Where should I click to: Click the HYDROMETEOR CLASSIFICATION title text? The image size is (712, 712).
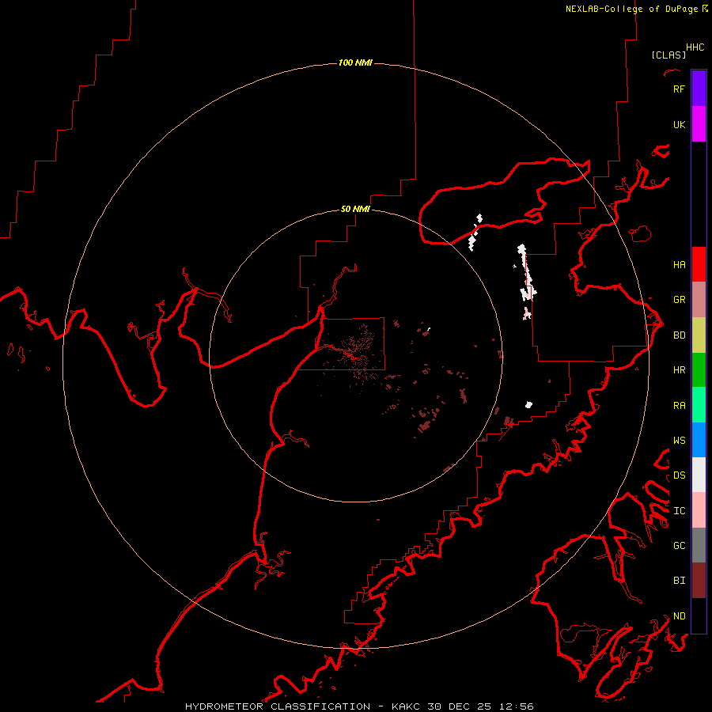pos(278,706)
